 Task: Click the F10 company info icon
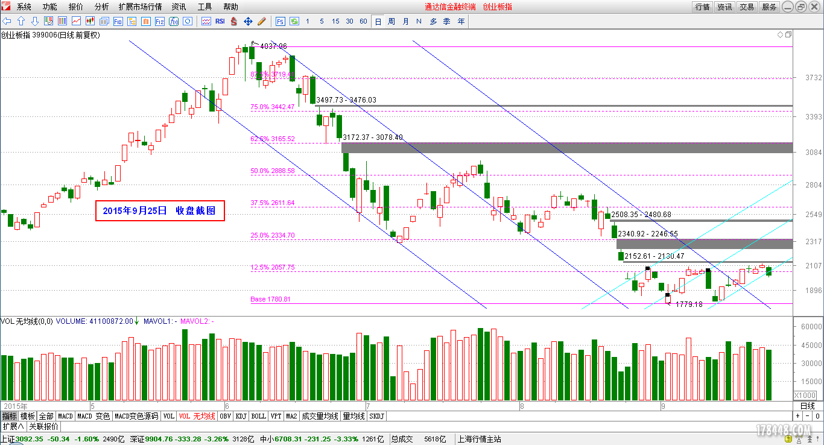[118, 21]
